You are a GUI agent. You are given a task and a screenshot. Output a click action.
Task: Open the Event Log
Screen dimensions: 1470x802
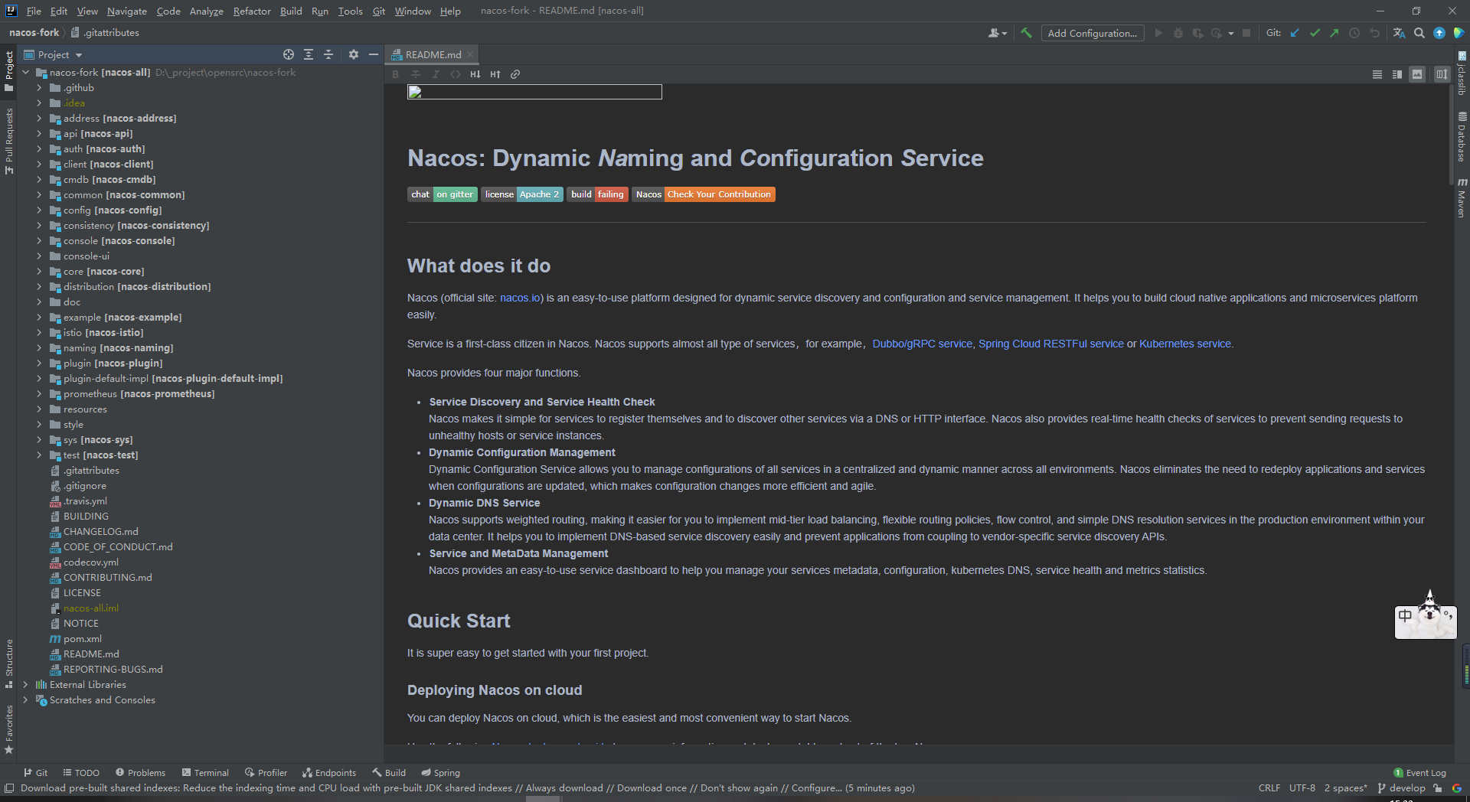tap(1419, 773)
